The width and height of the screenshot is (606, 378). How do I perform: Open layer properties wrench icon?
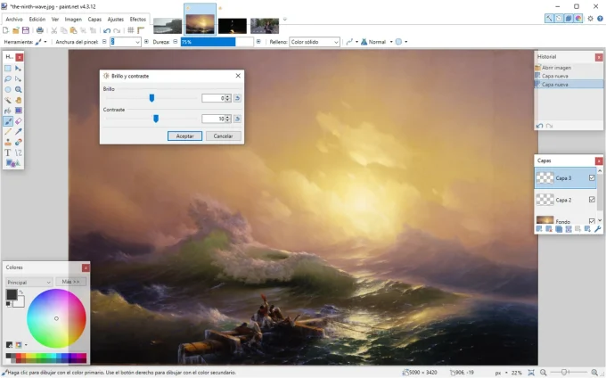[x=598, y=229]
